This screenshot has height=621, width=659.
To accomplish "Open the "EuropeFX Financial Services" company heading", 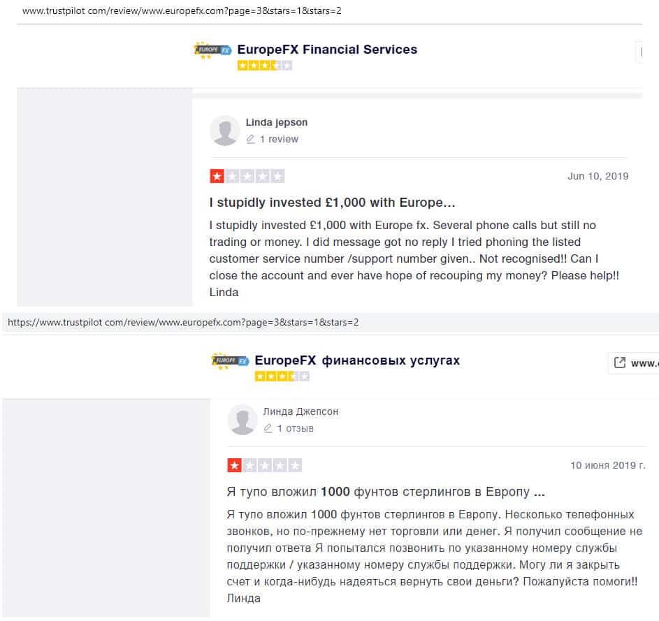I will [x=327, y=50].
